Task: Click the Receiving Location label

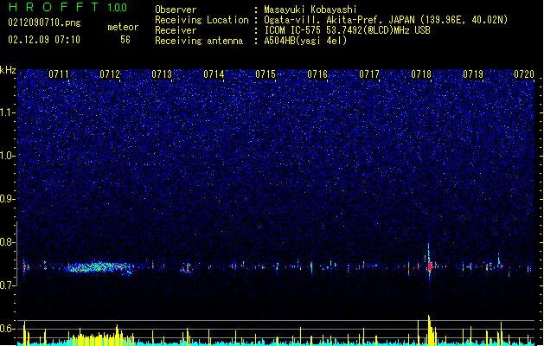Action: pos(202,20)
